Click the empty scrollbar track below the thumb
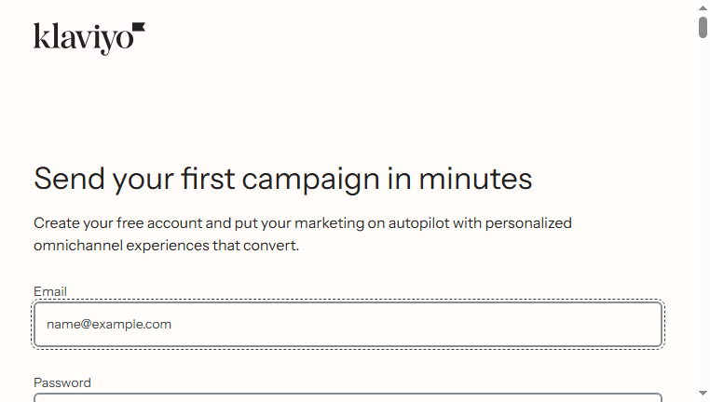This screenshot has height=402, width=710. click(x=703, y=212)
